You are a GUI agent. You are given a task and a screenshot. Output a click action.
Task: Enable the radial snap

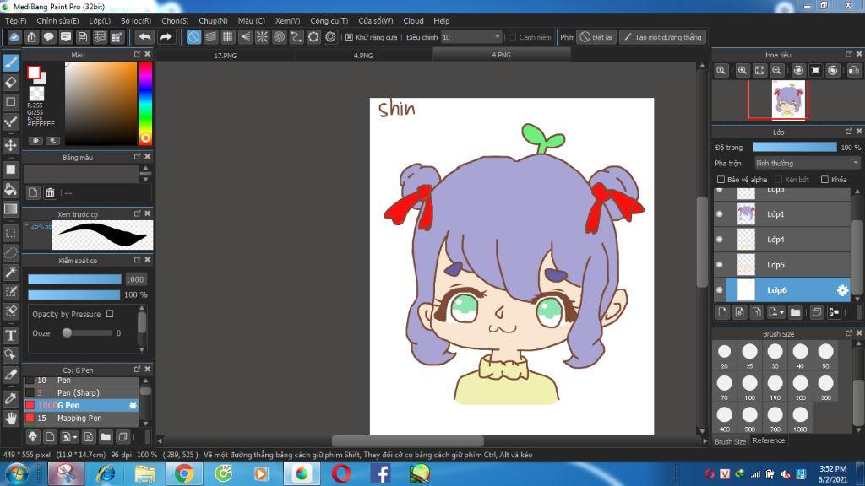tap(262, 37)
